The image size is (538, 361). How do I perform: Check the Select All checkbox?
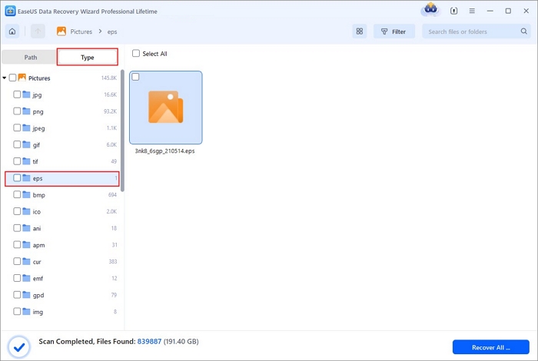coord(136,54)
